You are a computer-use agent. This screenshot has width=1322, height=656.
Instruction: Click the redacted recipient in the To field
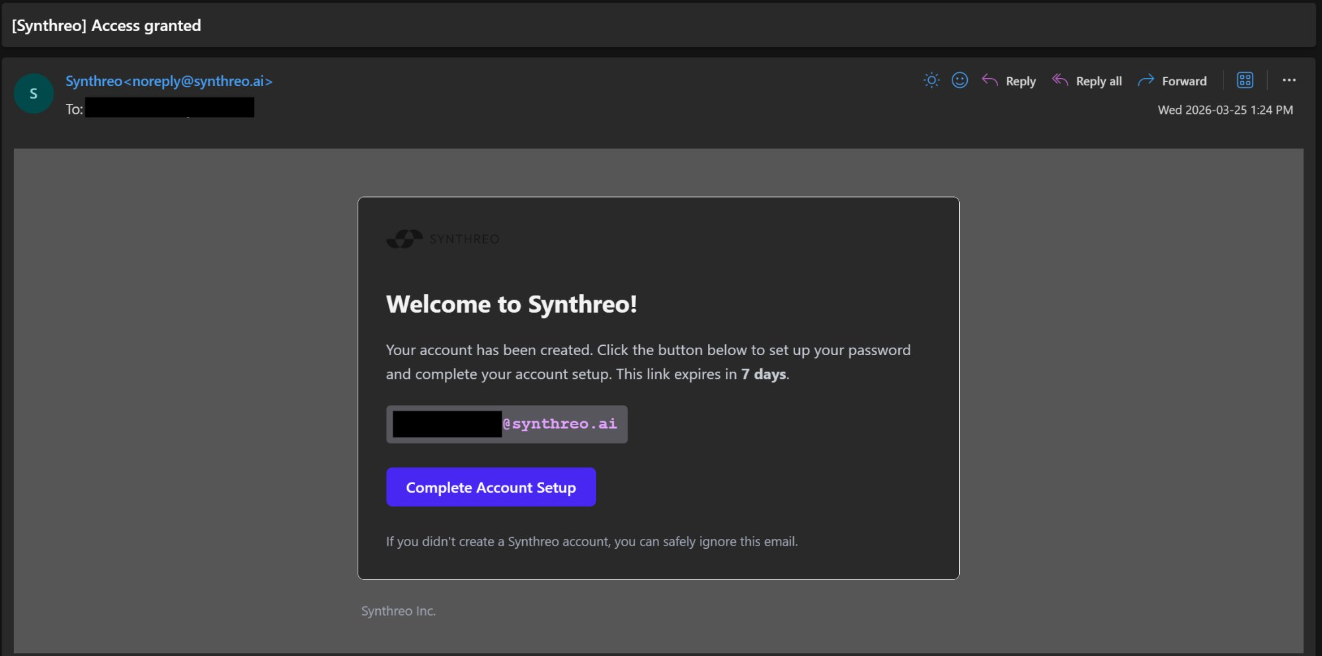[169, 108]
